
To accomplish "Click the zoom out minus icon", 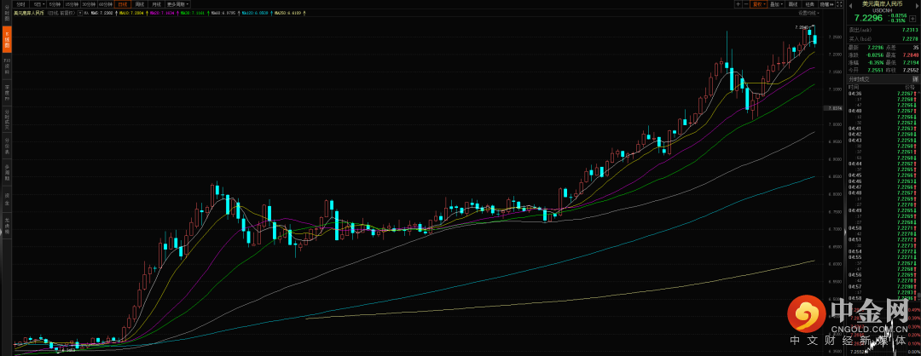I will [x=746, y=4].
